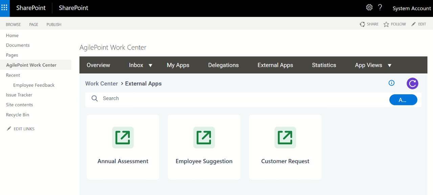Click External Apps breadcrumb text
This screenshot has height=195, width=433.
[x=143, y=84]
